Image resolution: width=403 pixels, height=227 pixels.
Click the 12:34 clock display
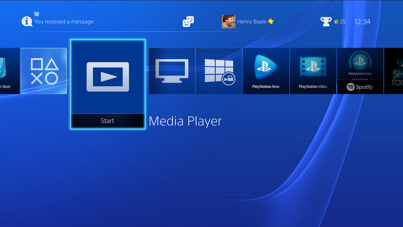tap(362, 22)
